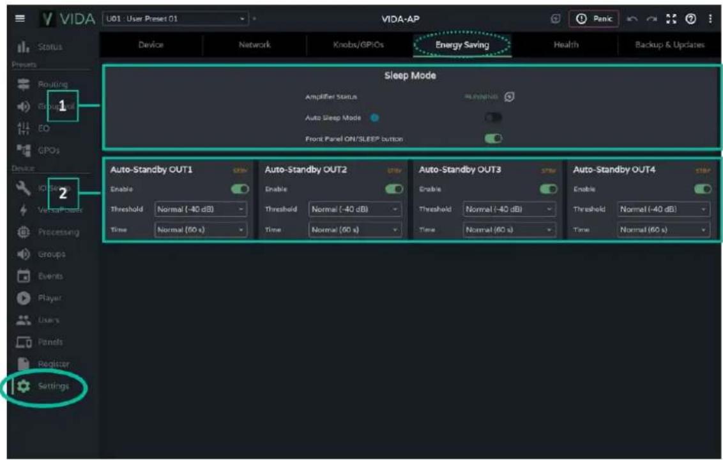Open Time dropdown for Auto-Standby OUT1
This screenshot has height=460, width=723.
point(201,229)
